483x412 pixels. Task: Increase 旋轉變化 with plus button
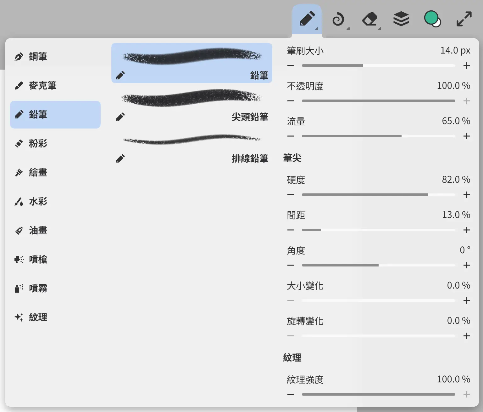point(467,336)
